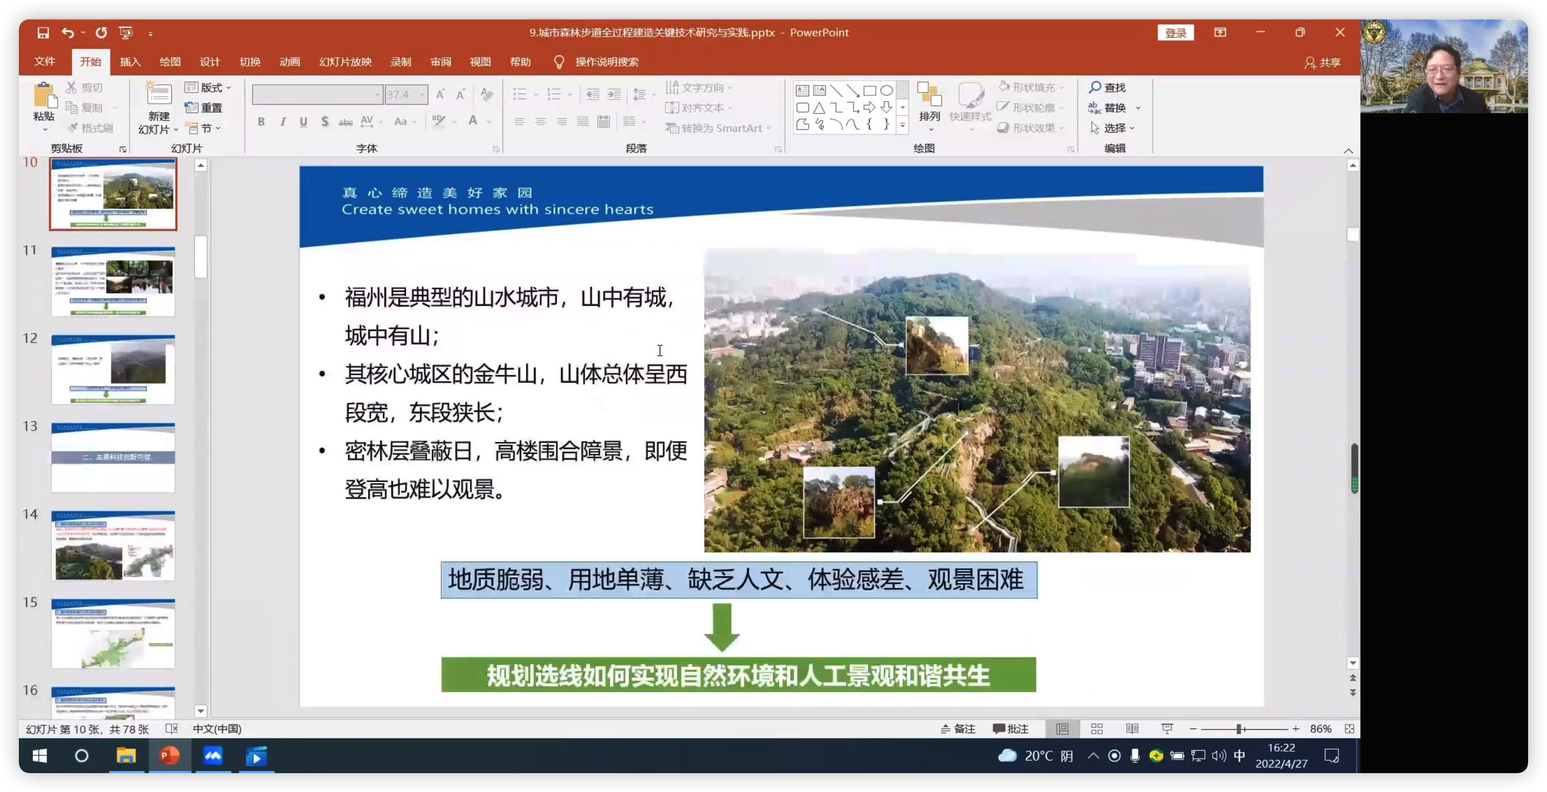This screenshot has width=1547, height=792.
Task: Click the zoom out minus button
Action: 1193,728
